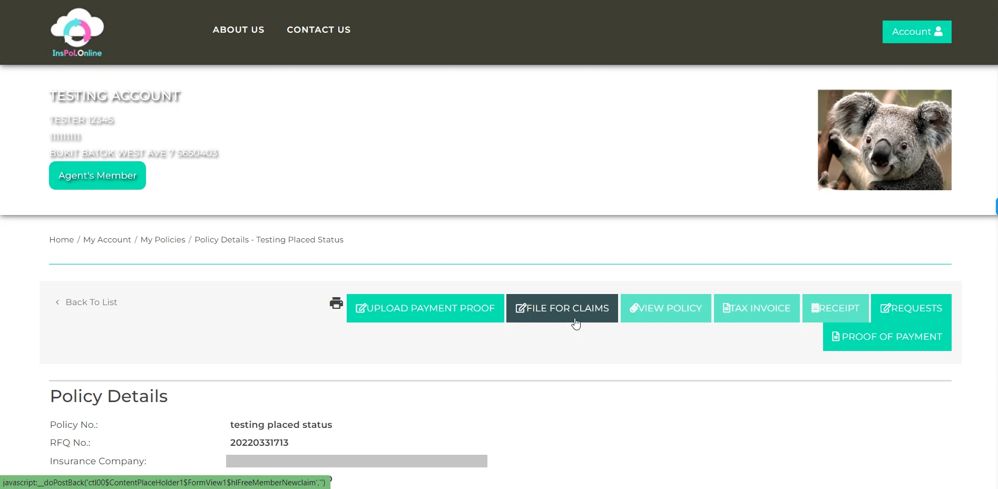This screenshot has width=998, height=489.
Task: Click the printer icon
Action: 336,303
